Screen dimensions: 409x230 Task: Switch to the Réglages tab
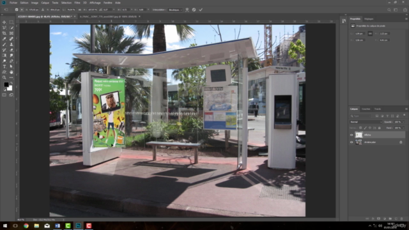click(x=369, y=19)
